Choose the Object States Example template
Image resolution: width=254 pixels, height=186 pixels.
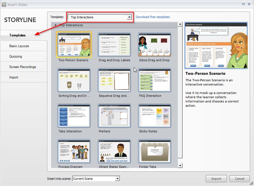pos(114,151)
